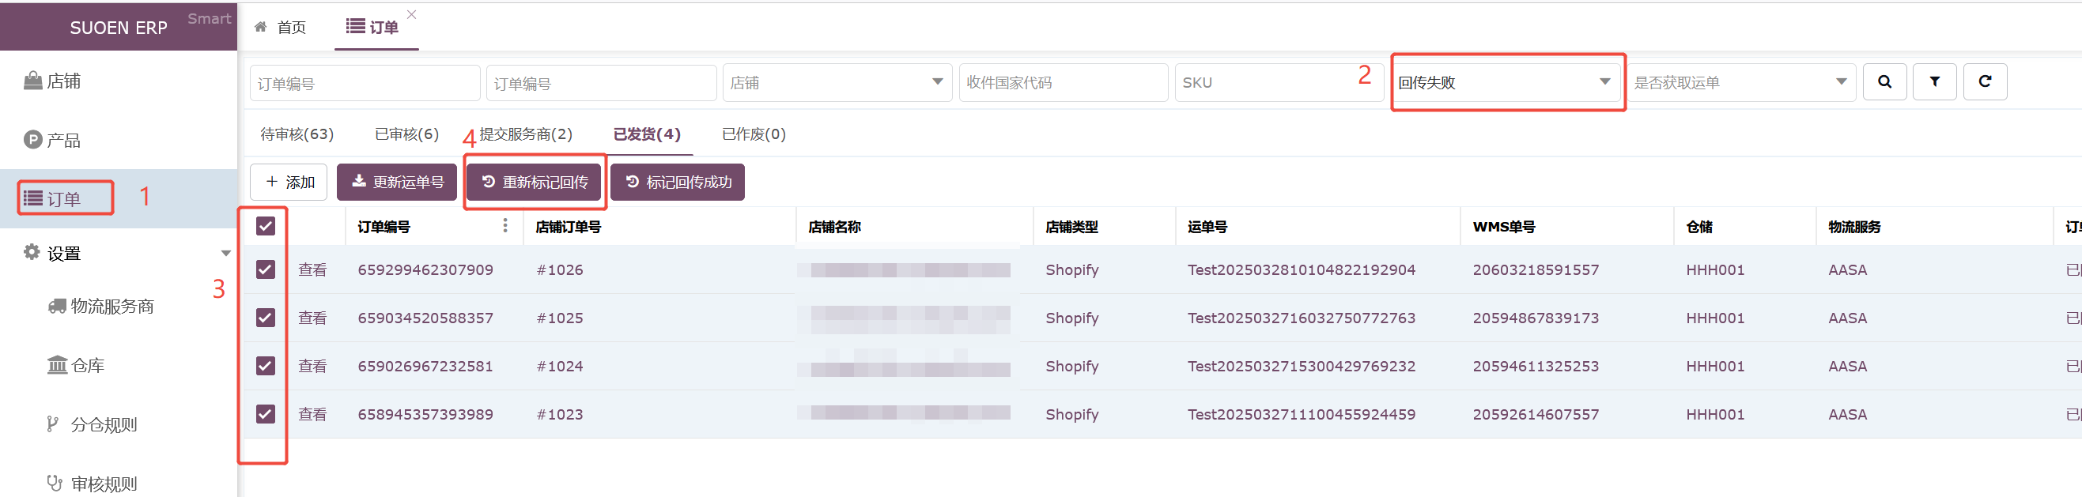The image size is (2082, 497).
Task: Click the 订单 list icon in the sidebar
Action: [x=32, y=198]
